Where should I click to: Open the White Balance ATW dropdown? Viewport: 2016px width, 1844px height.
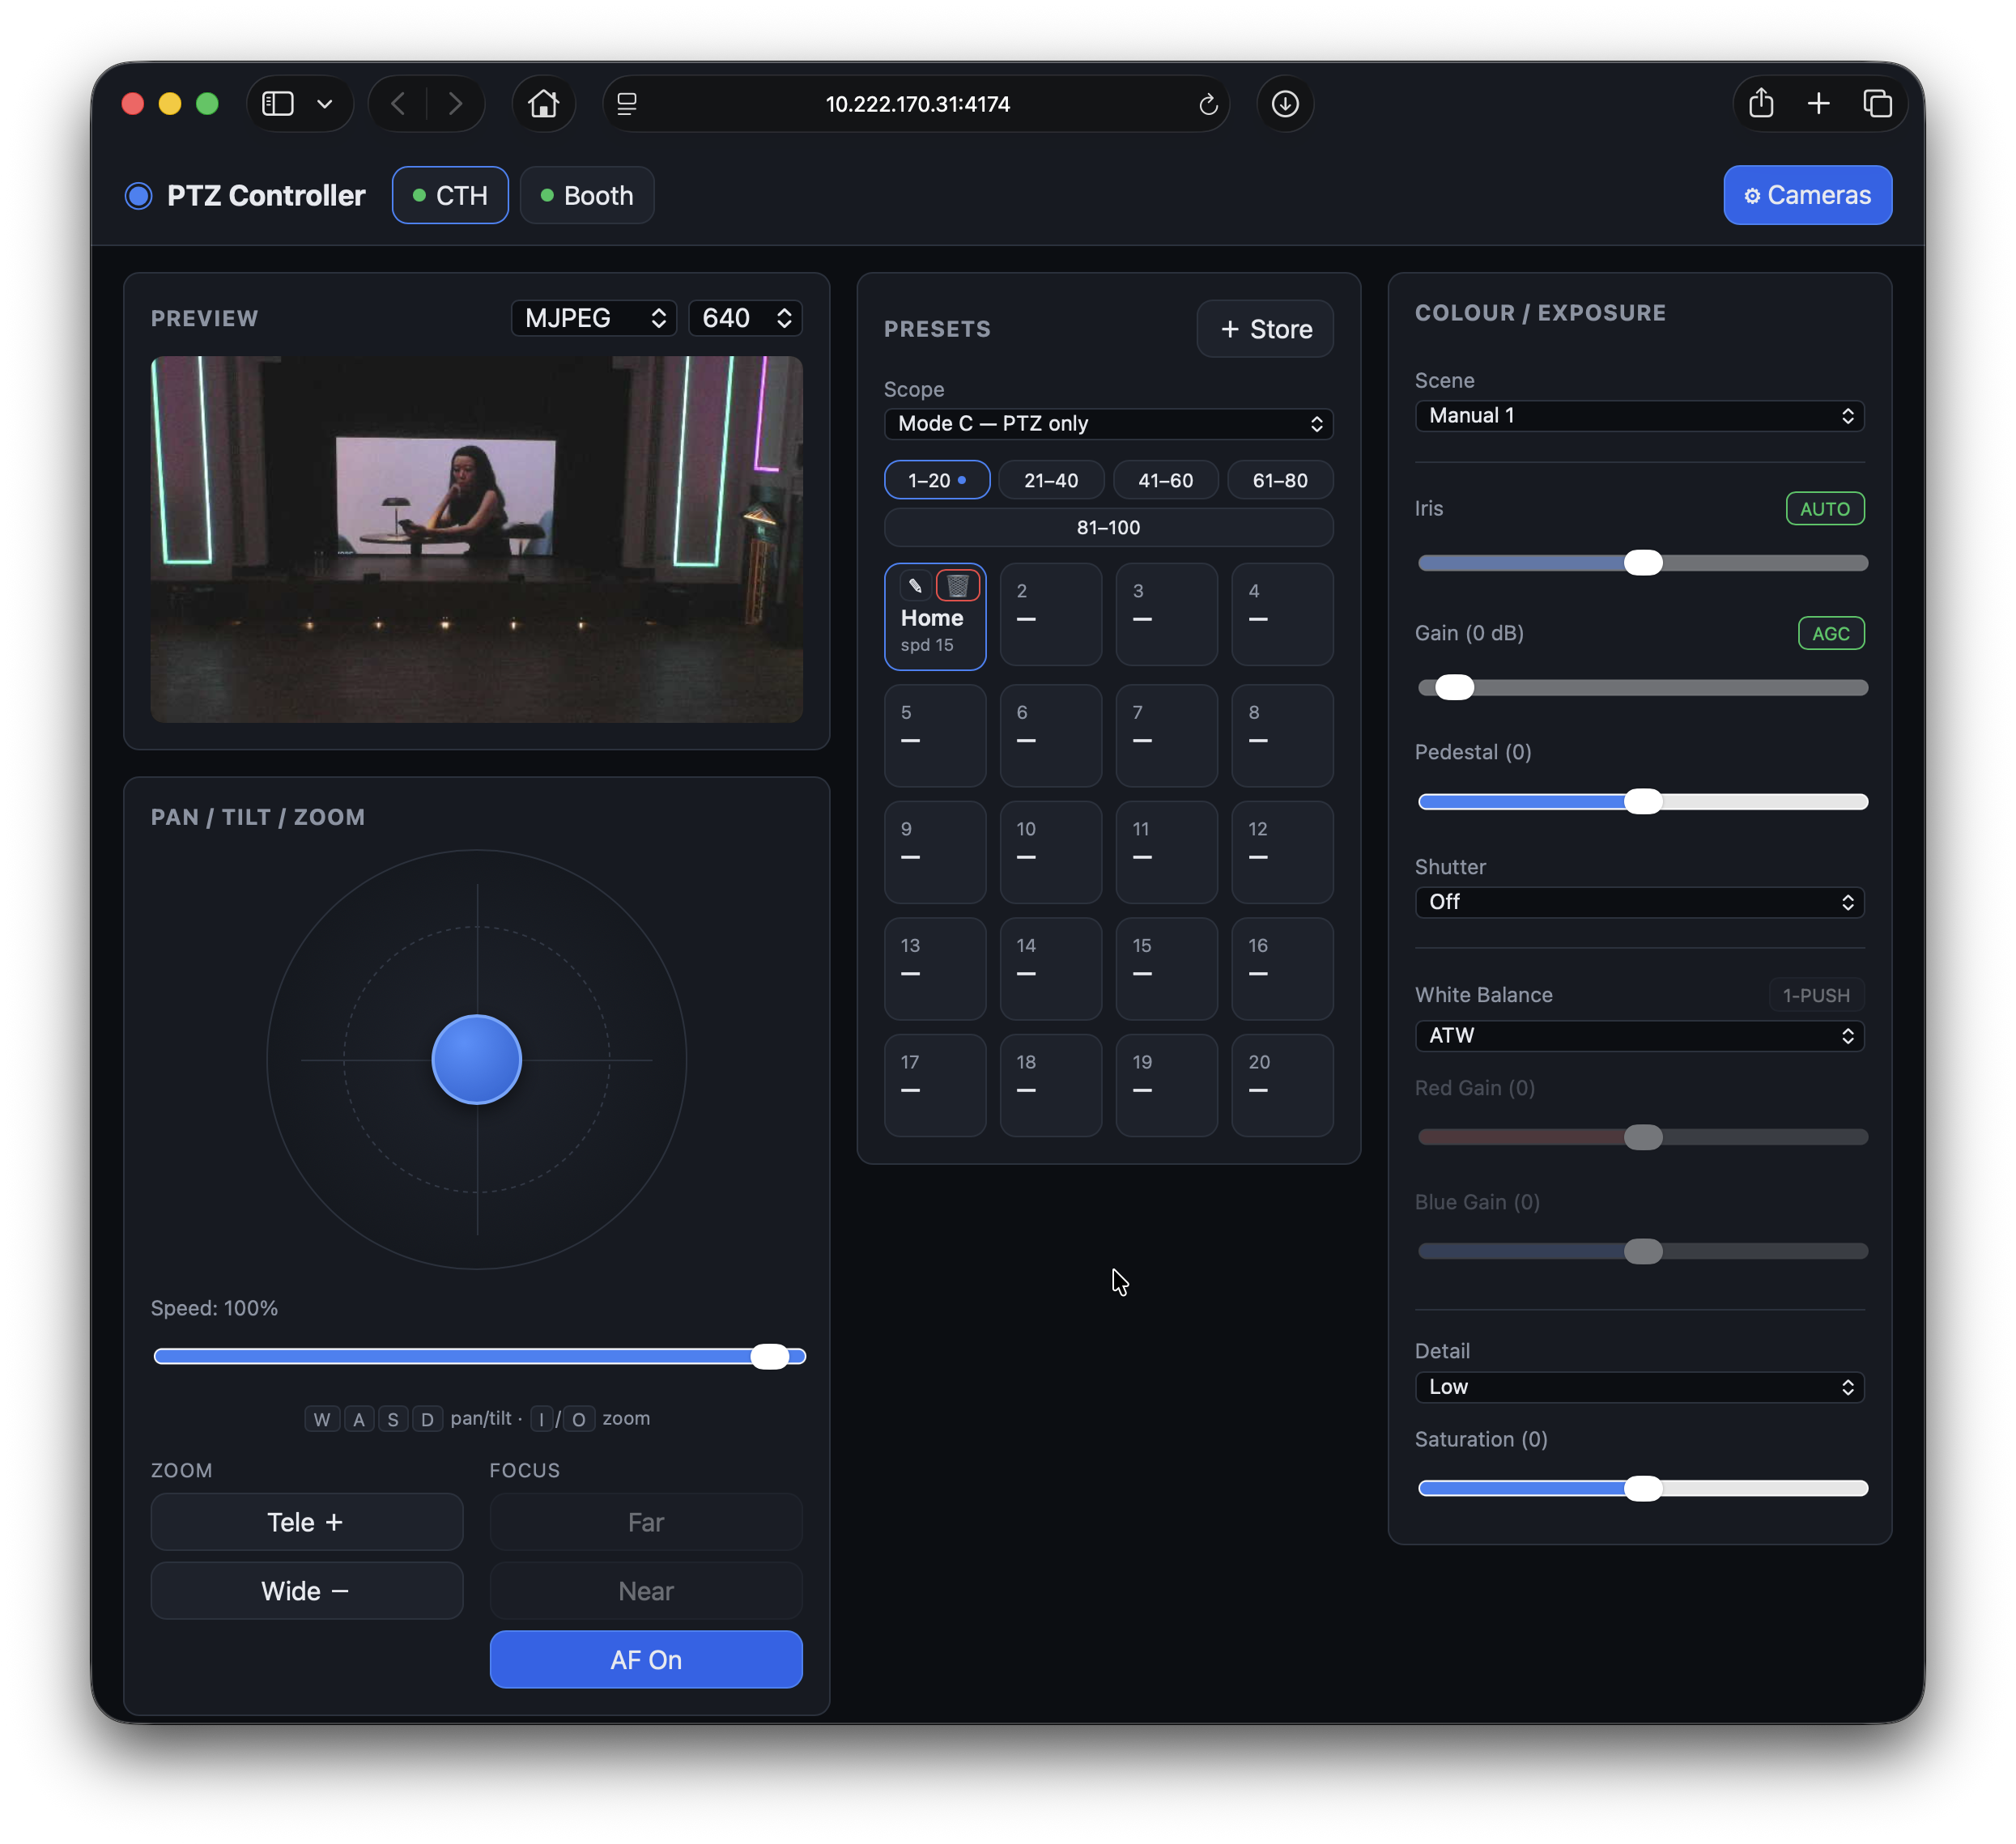point(1640,1036)
